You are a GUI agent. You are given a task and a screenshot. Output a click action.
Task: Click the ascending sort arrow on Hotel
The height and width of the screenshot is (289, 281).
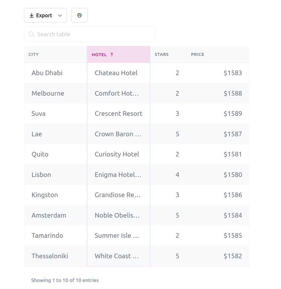pyautogui.click(x=112, y=55)
